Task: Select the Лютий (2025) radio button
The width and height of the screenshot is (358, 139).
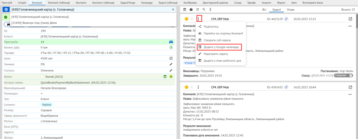Action: (x=42, y=77)
